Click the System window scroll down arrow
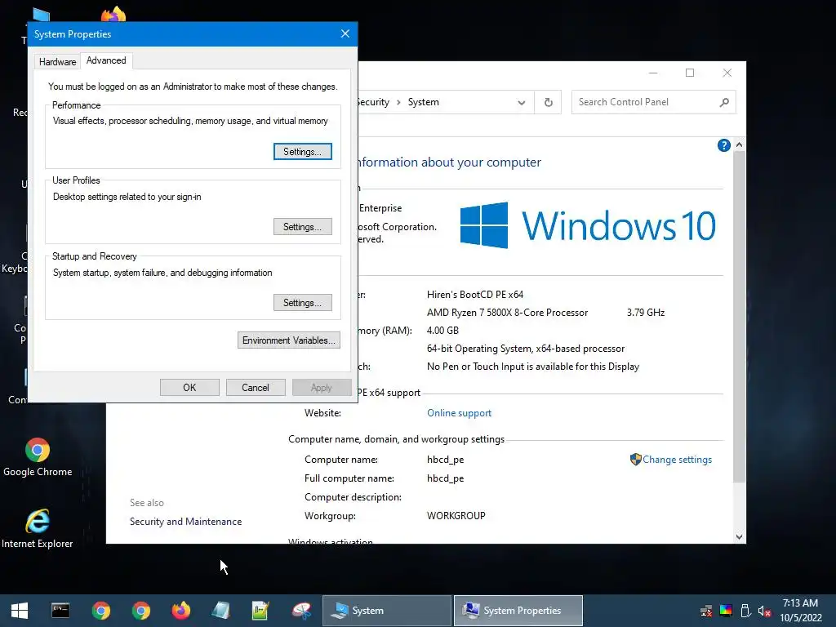This screenshot has height=627, width=836. pos(739,537)
